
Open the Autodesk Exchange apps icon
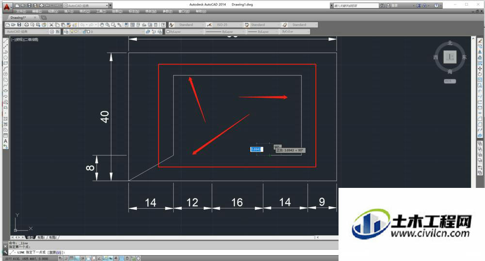point(419,5)
